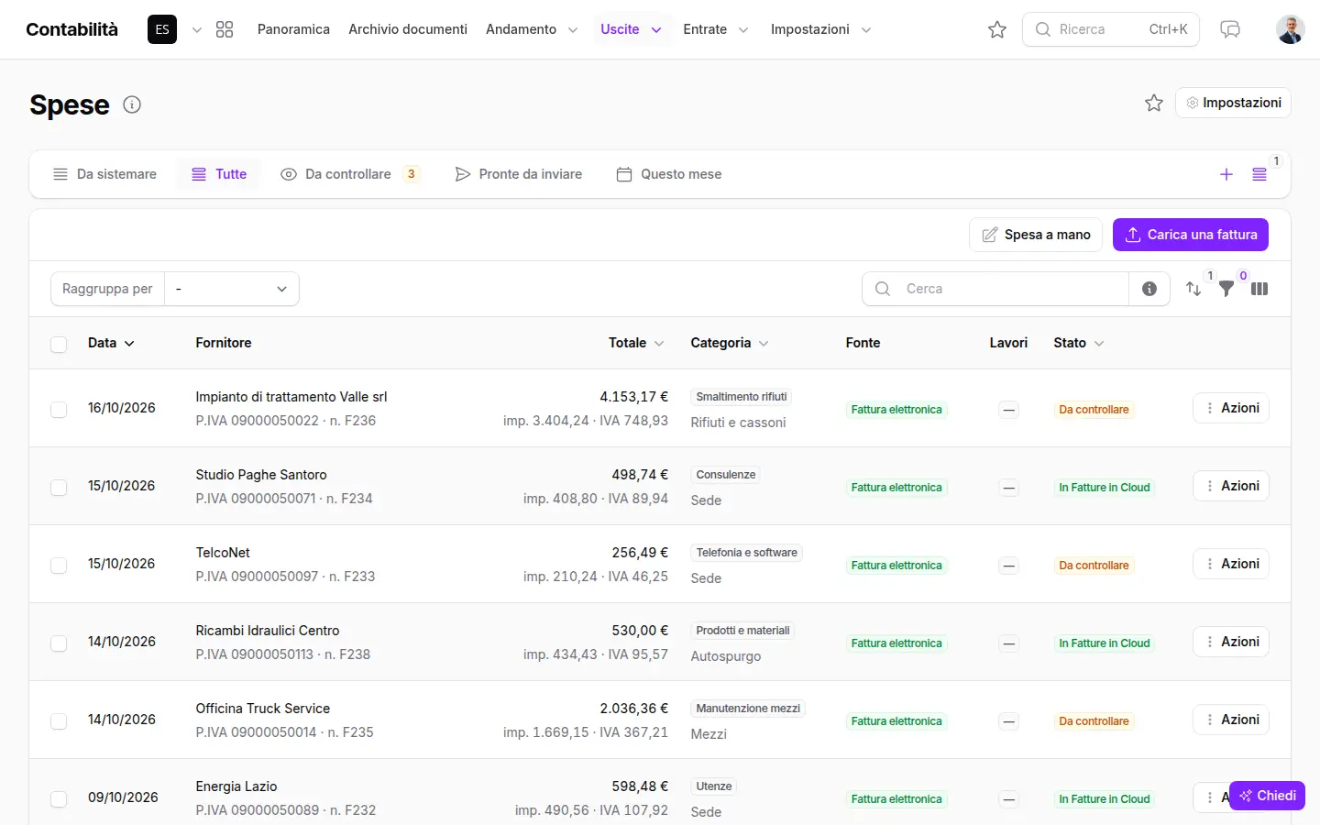
Task: Click Lavori dash for TelcoNet row
Action: tap(1008, 566)
